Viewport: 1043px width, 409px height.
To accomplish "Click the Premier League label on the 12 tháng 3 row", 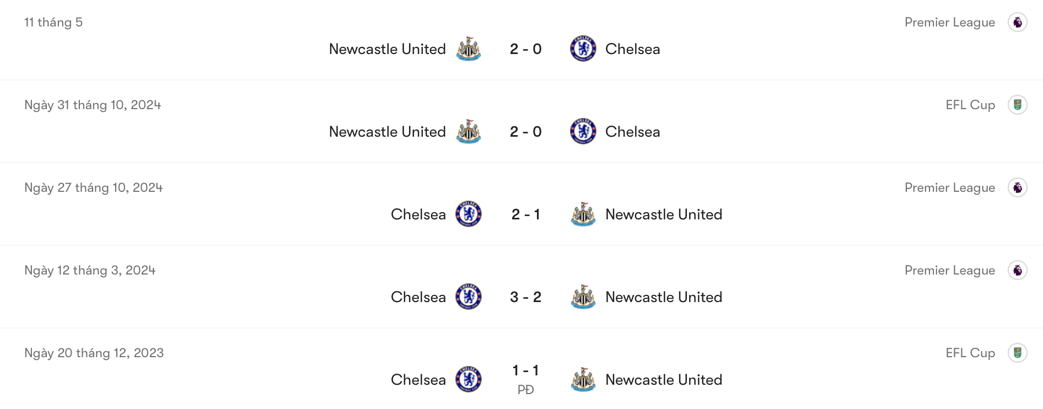I will click(x=950, y=270).
